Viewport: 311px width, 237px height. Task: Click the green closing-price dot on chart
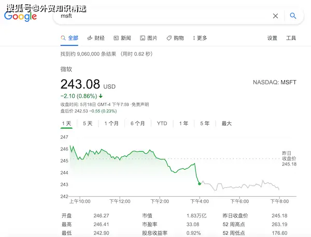(x=200, y=184)
